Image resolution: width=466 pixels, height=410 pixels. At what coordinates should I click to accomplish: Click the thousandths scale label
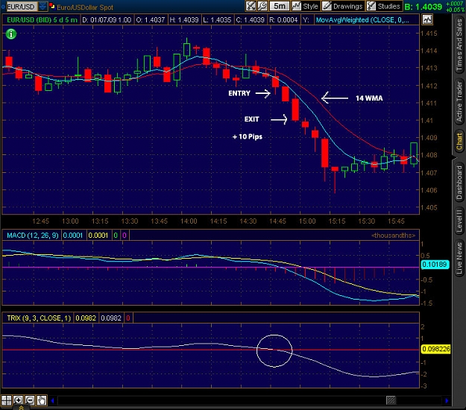[393, 236]
